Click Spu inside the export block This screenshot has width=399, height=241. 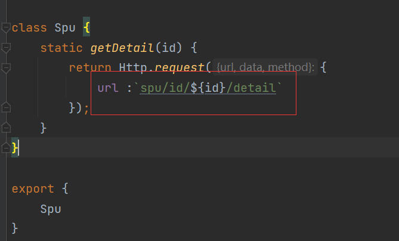click(x=51, y=209)
